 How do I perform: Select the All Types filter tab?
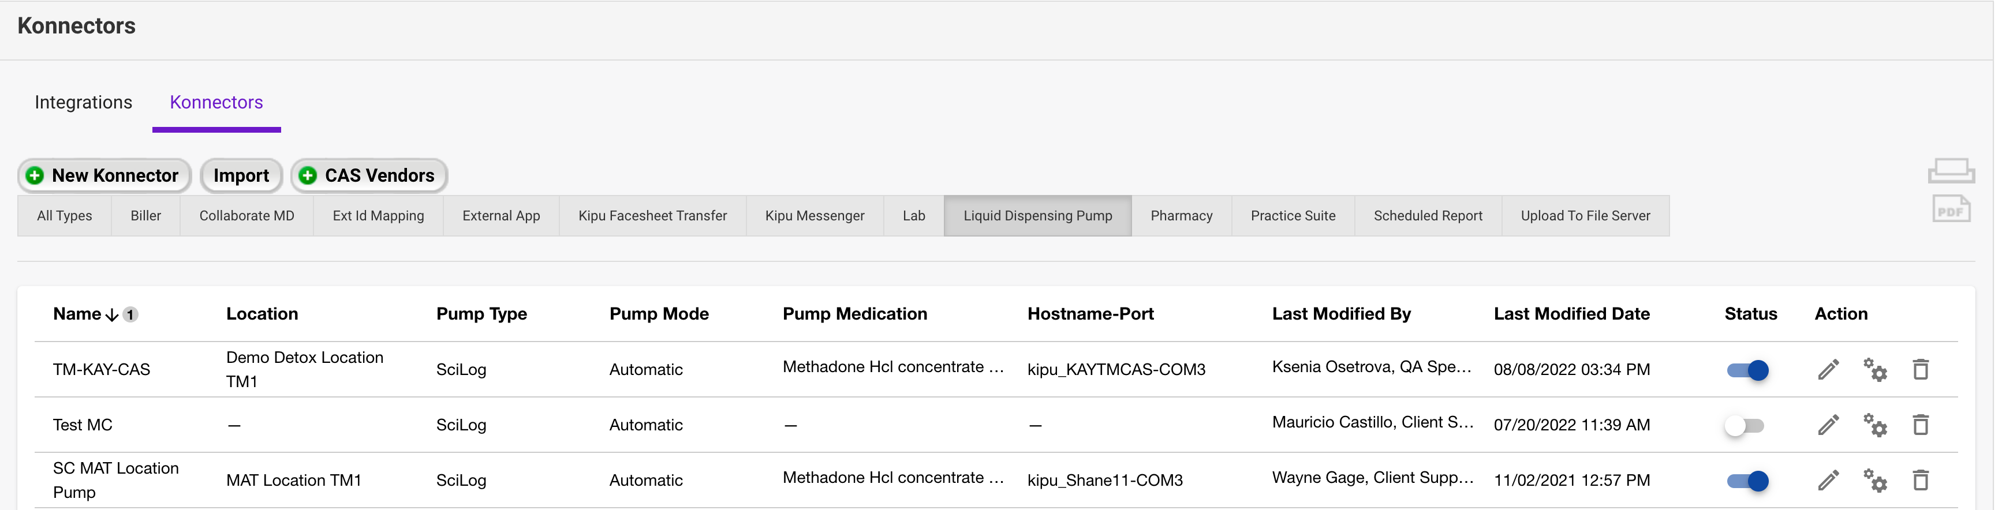pos(65,216)
